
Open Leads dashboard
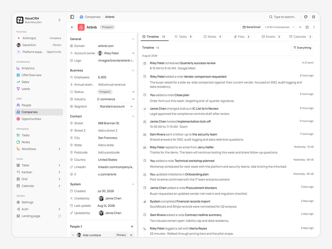click(x=39, y=89)
